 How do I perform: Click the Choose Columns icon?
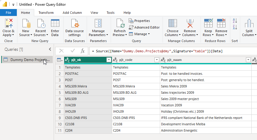[172, 23]
